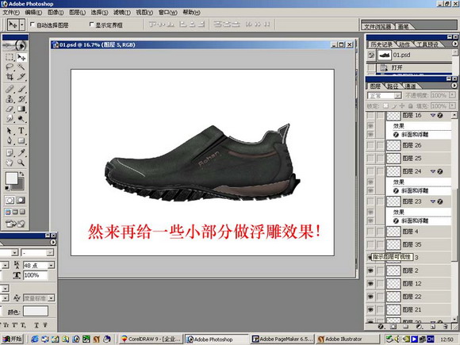Select the Shape rectangle tool
460x345 pixels.
(x=21, y=140)
